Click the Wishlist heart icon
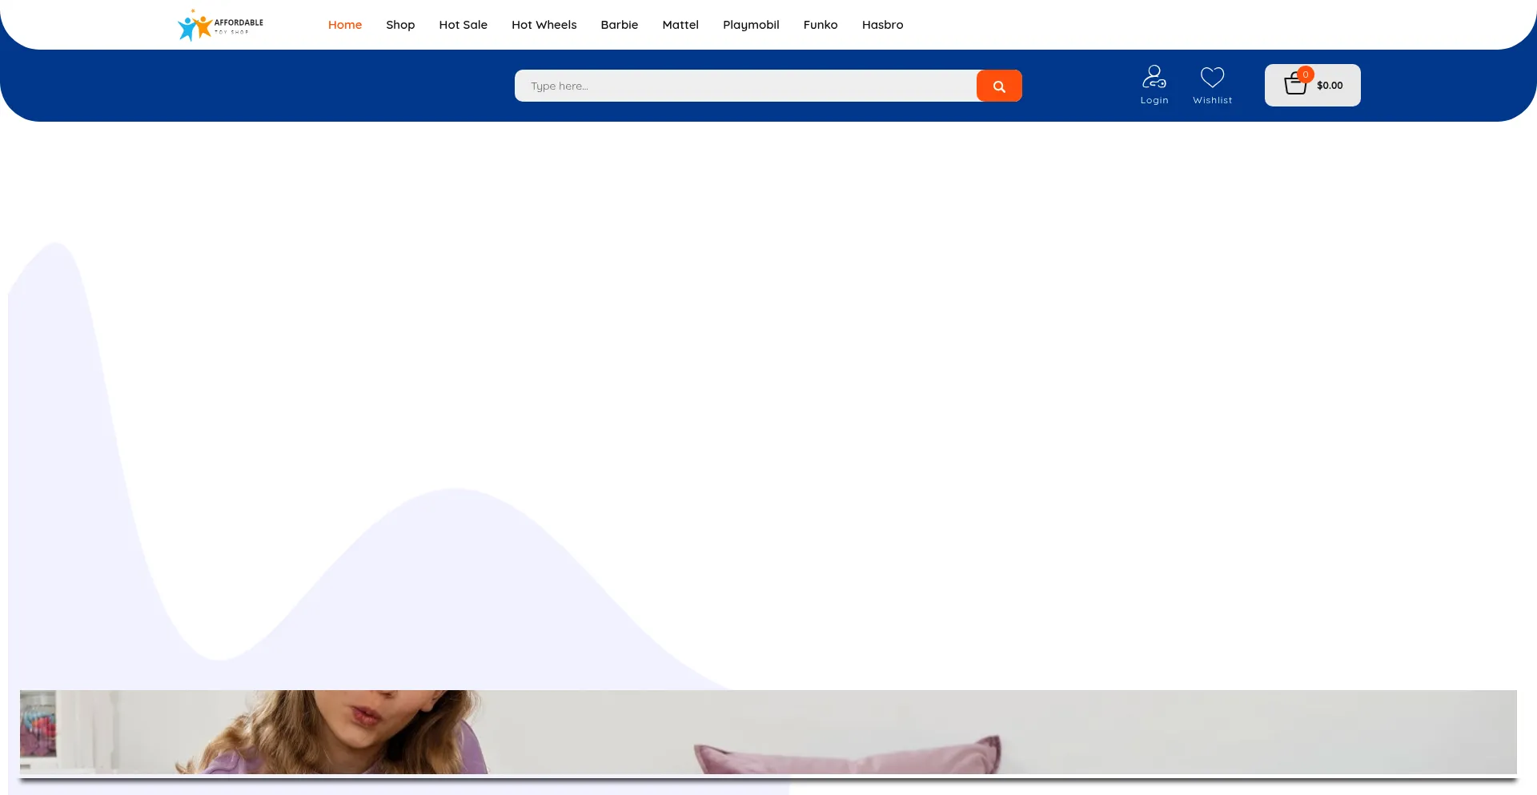The width and height of the screenshot is (1537, 795). point(1212,77)
